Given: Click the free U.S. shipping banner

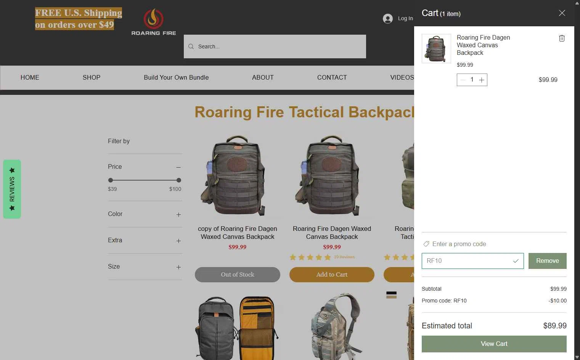Looking at the screenshot, I should (79, 19).
